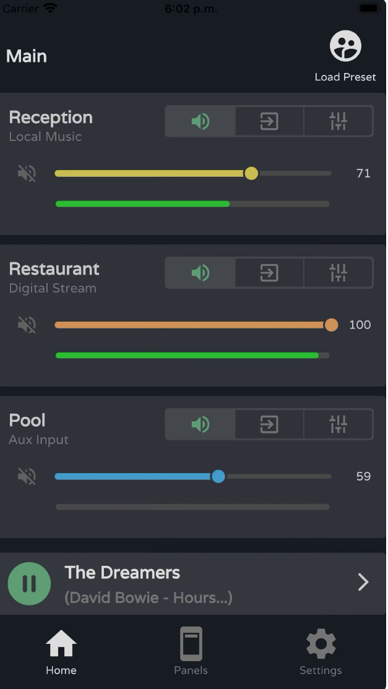This screenshot has width=388, height=689.
Task: Go to Home tab
Action: [x=61, y=652]
